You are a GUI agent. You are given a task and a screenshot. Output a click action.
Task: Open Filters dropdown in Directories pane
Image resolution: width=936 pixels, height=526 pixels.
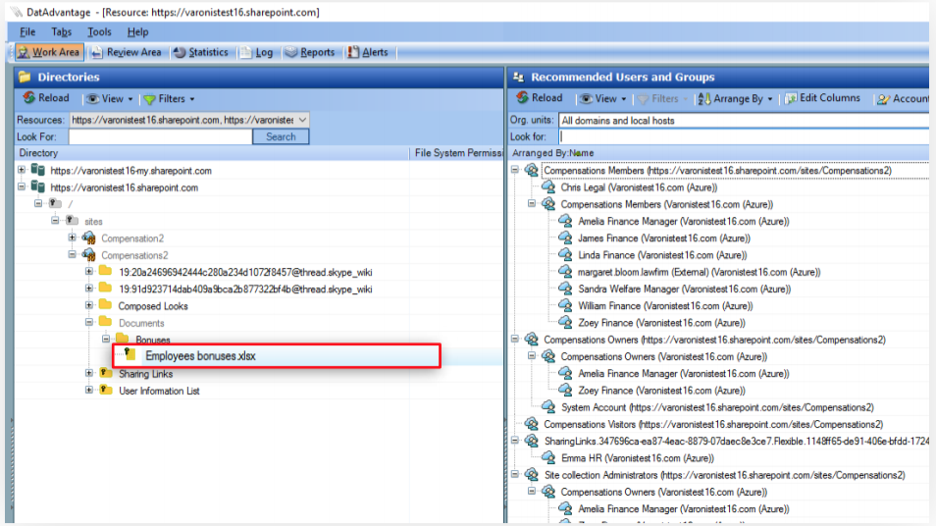click(x=169, y=98)
